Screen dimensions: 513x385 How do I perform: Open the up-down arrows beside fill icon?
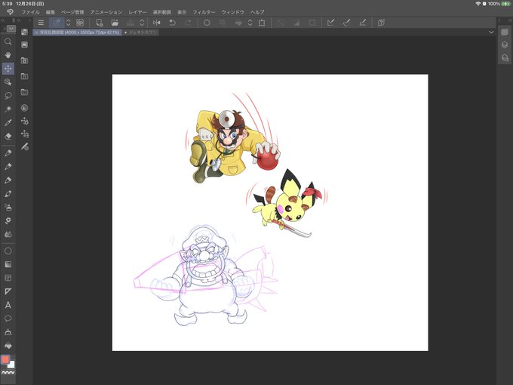pyautogui.click(x=250, y=23)
